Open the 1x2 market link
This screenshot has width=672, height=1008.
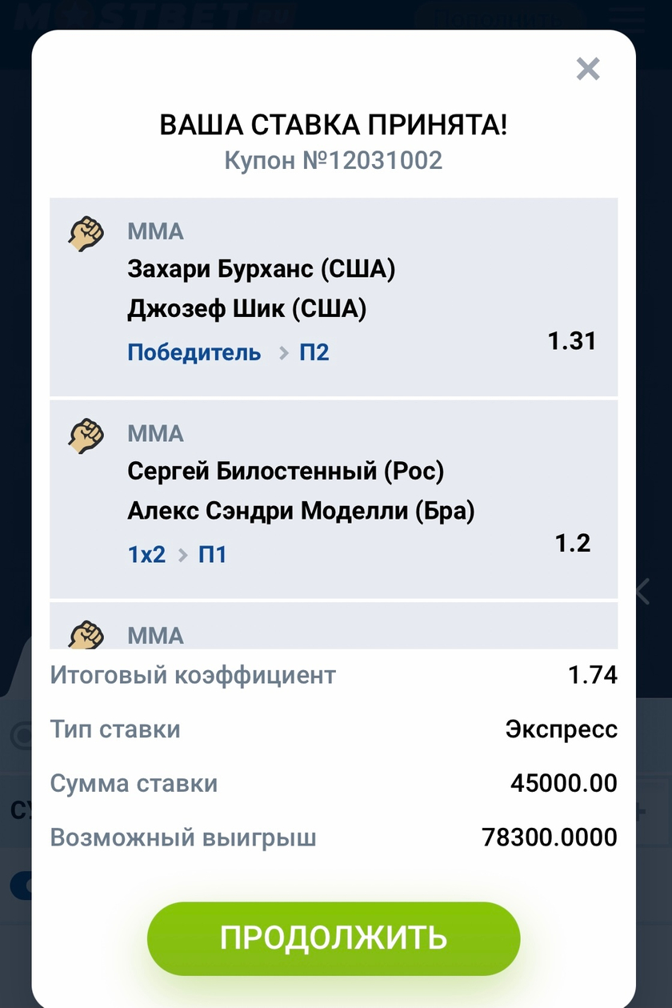pyautogui.click(x=147, y=554)
